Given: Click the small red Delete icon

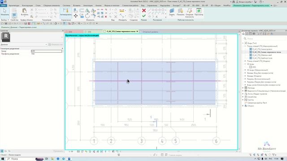Looking at the screenshot, I should pyautogui.click(x=106, y=17).
